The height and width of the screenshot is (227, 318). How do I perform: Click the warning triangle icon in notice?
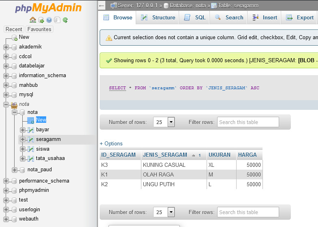click(x=109, y=38)
